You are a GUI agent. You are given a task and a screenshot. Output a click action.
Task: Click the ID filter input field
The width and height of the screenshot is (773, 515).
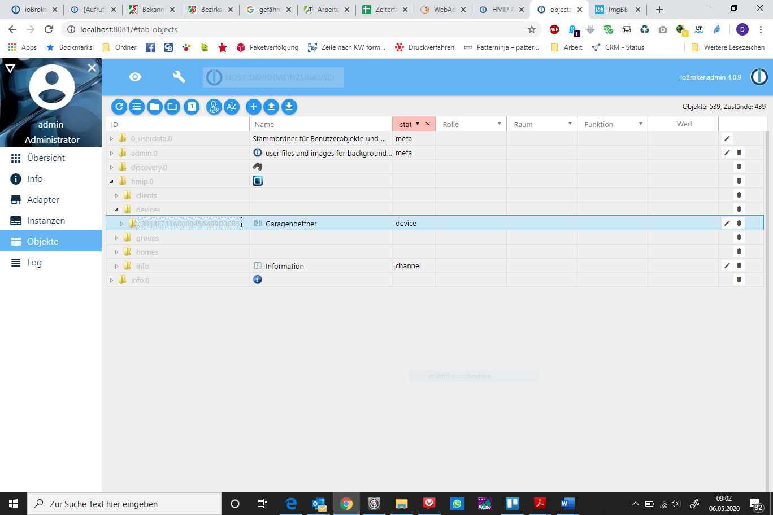177,124
